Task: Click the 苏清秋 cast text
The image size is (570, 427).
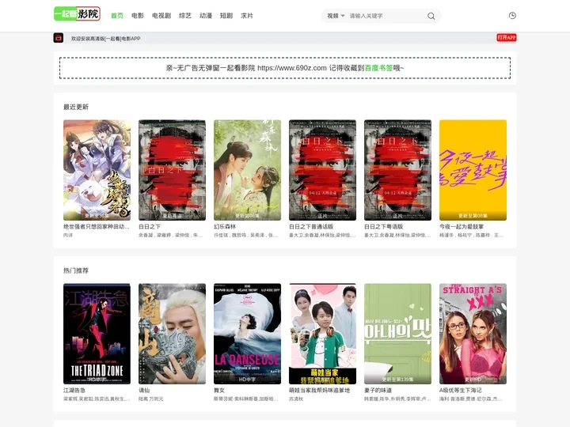Action: click(296, 399)
